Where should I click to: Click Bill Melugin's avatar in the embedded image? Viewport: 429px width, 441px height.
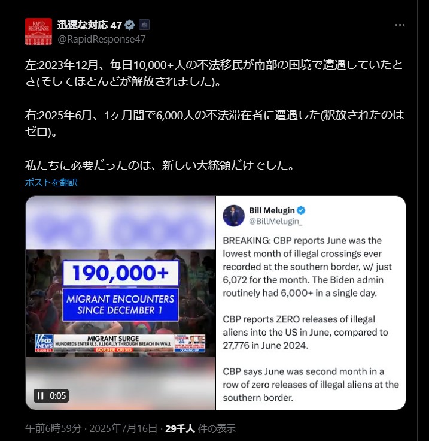pos(233,216)
